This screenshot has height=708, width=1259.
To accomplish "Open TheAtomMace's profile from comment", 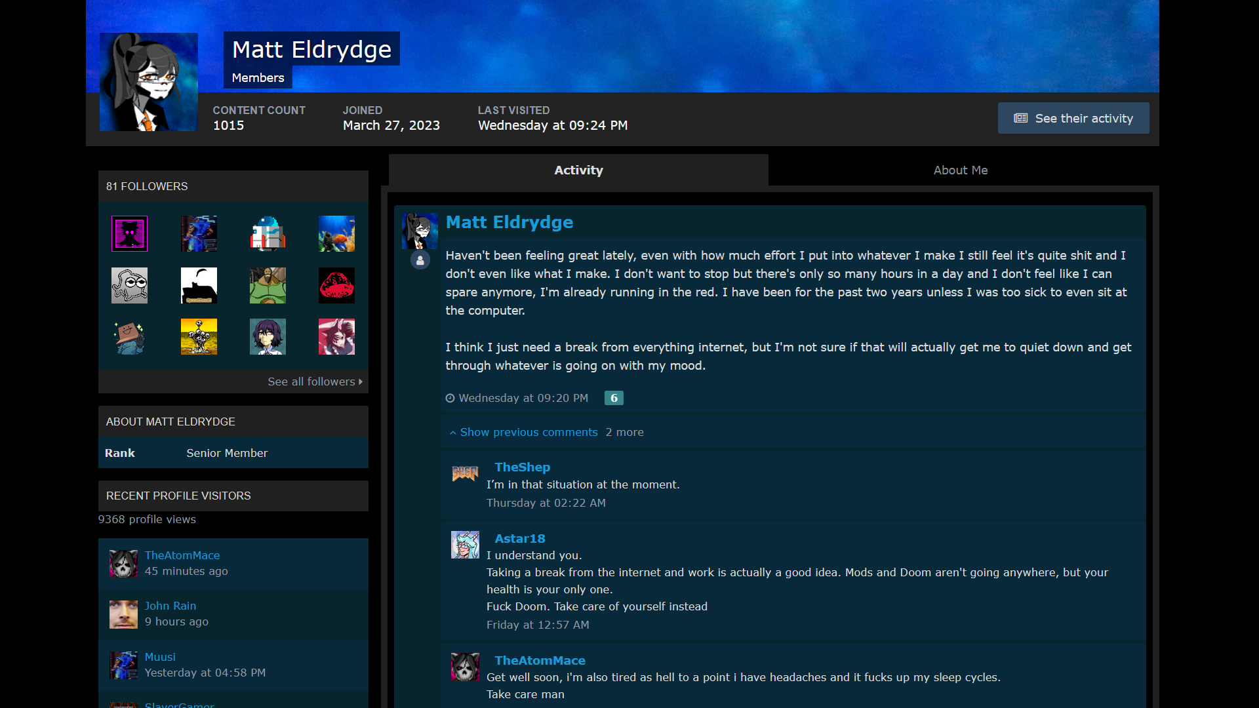I will click(540, 660).
